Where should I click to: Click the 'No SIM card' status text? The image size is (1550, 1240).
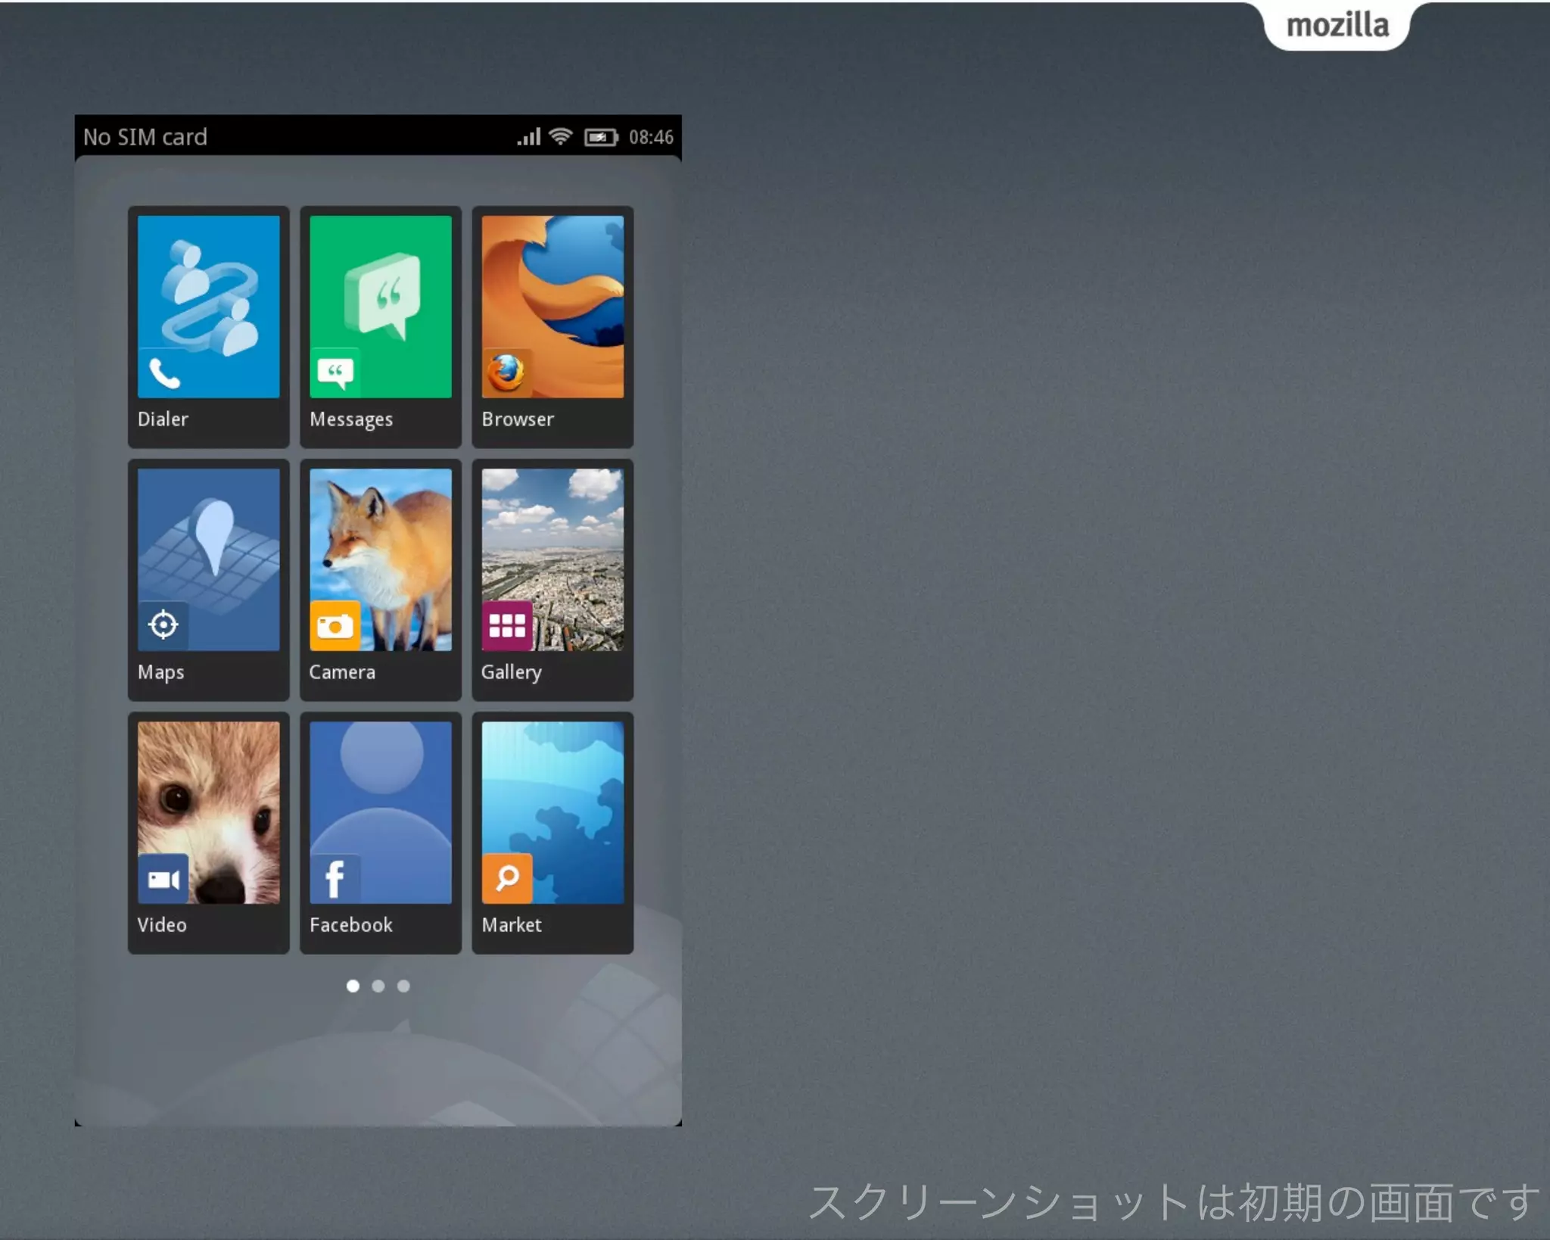pos(145,137)
